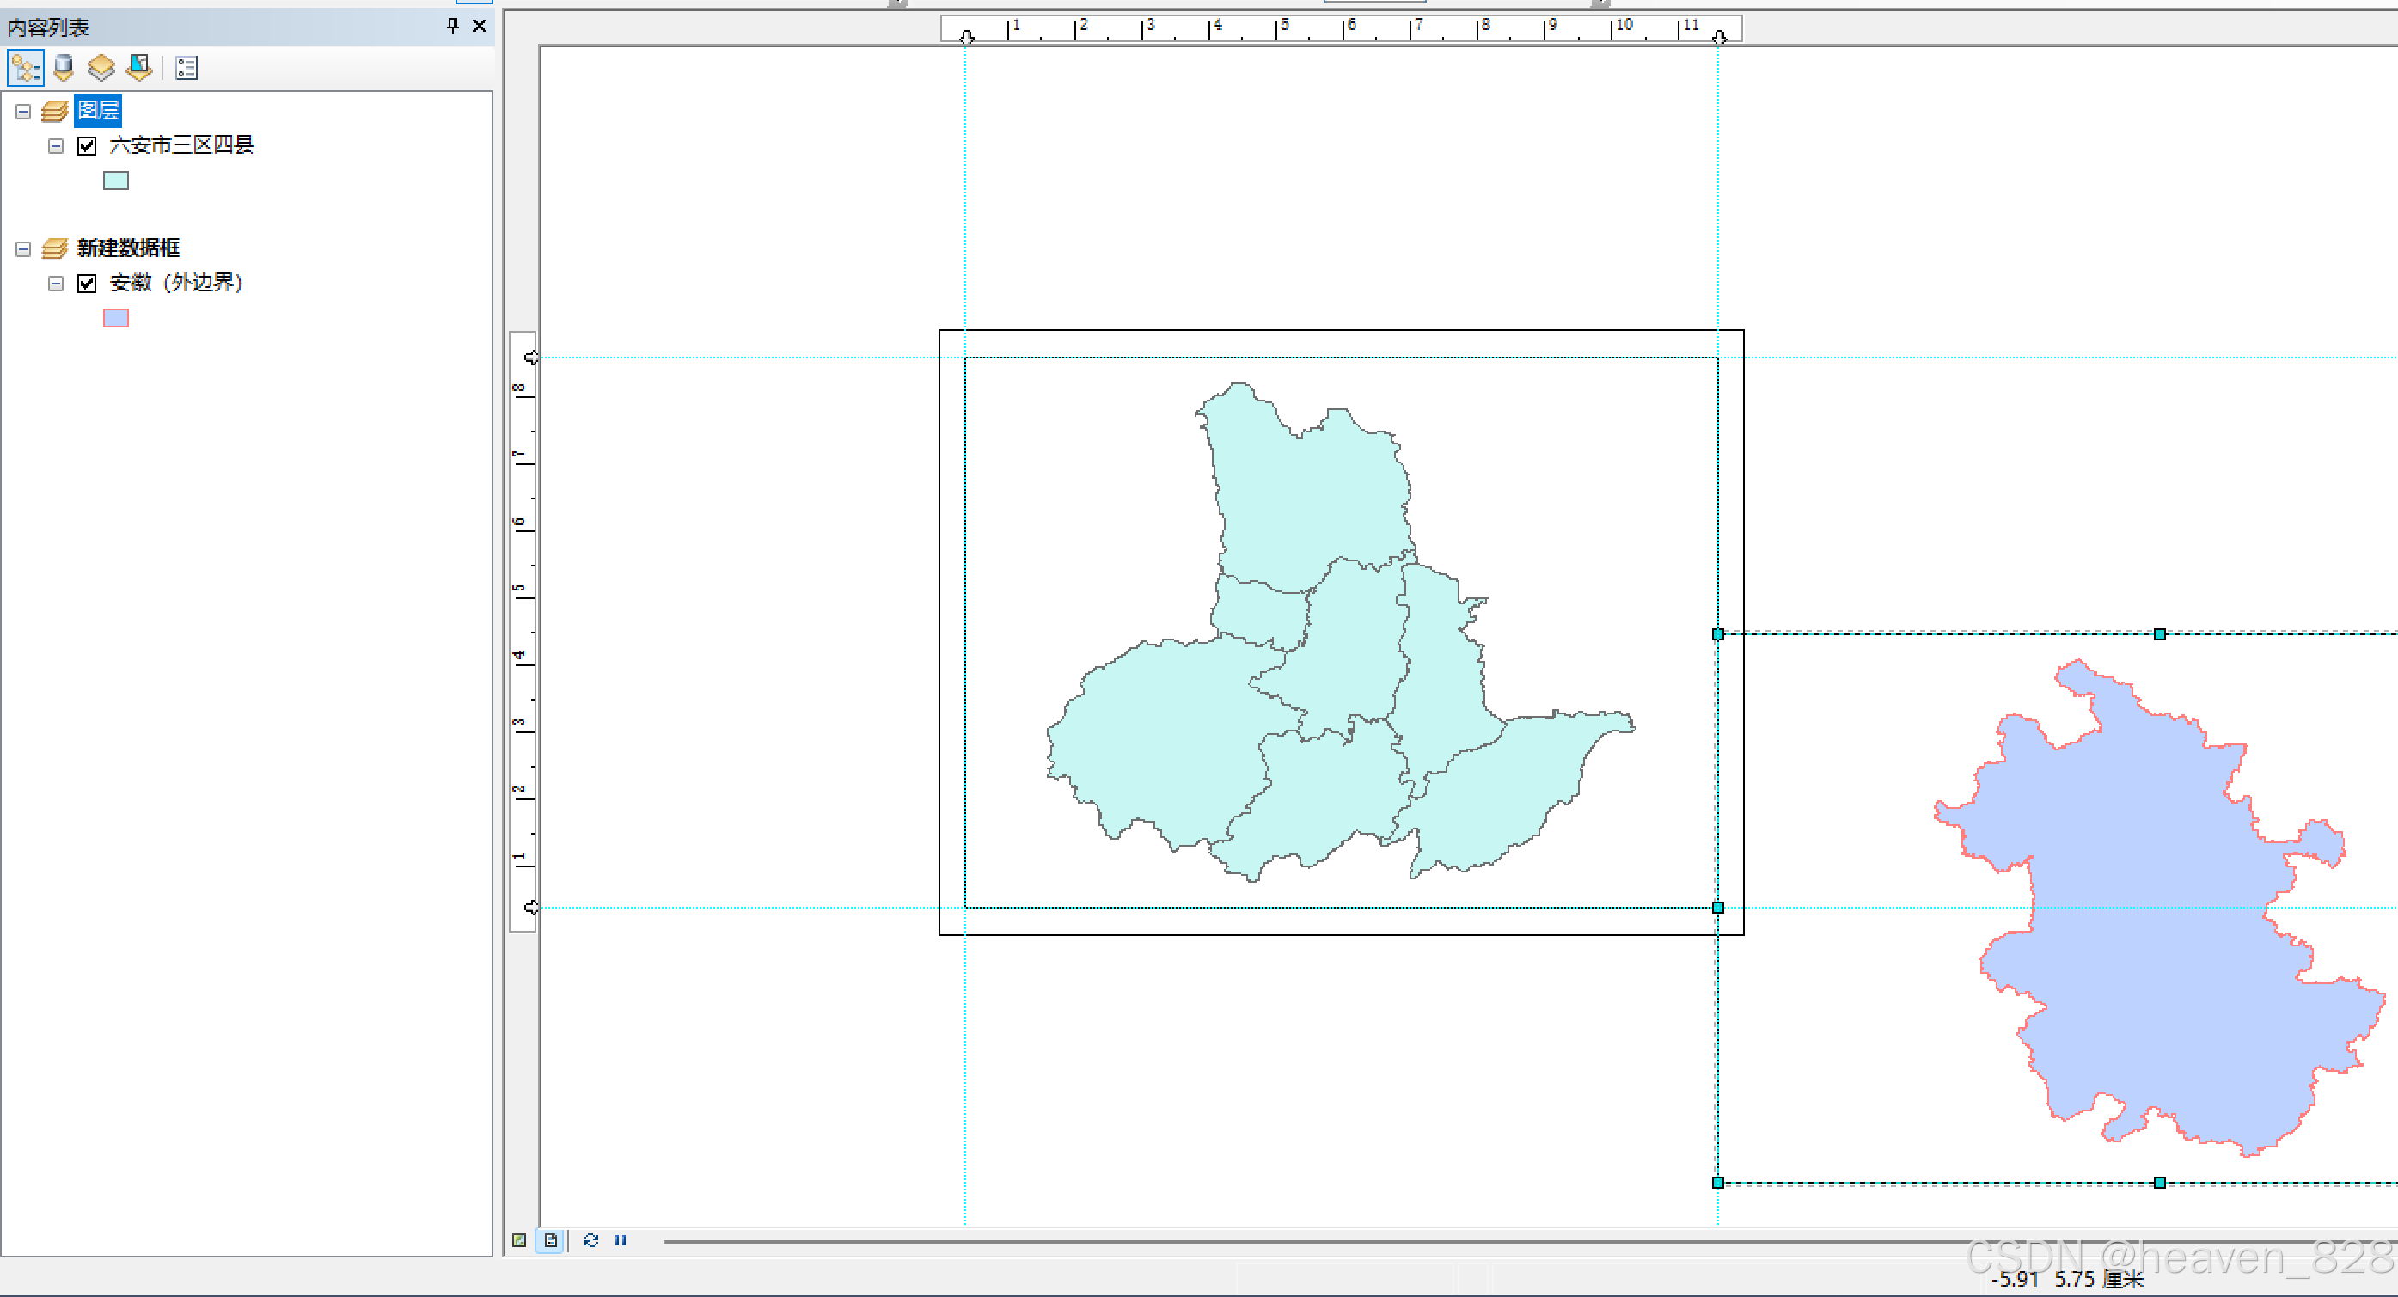Open blue symbol swatch of 安徽 layer
The image size is (2398, 1297).
pos(115,318)
